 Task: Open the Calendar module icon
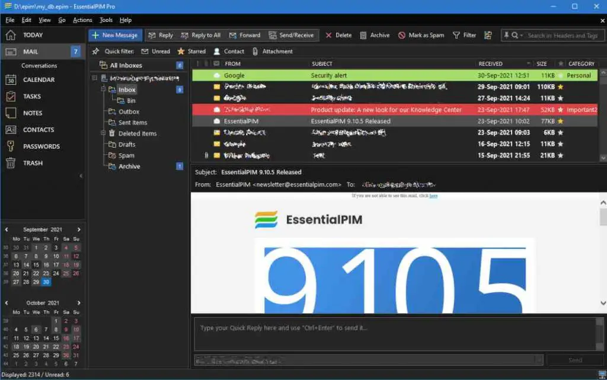coord(11,79)
